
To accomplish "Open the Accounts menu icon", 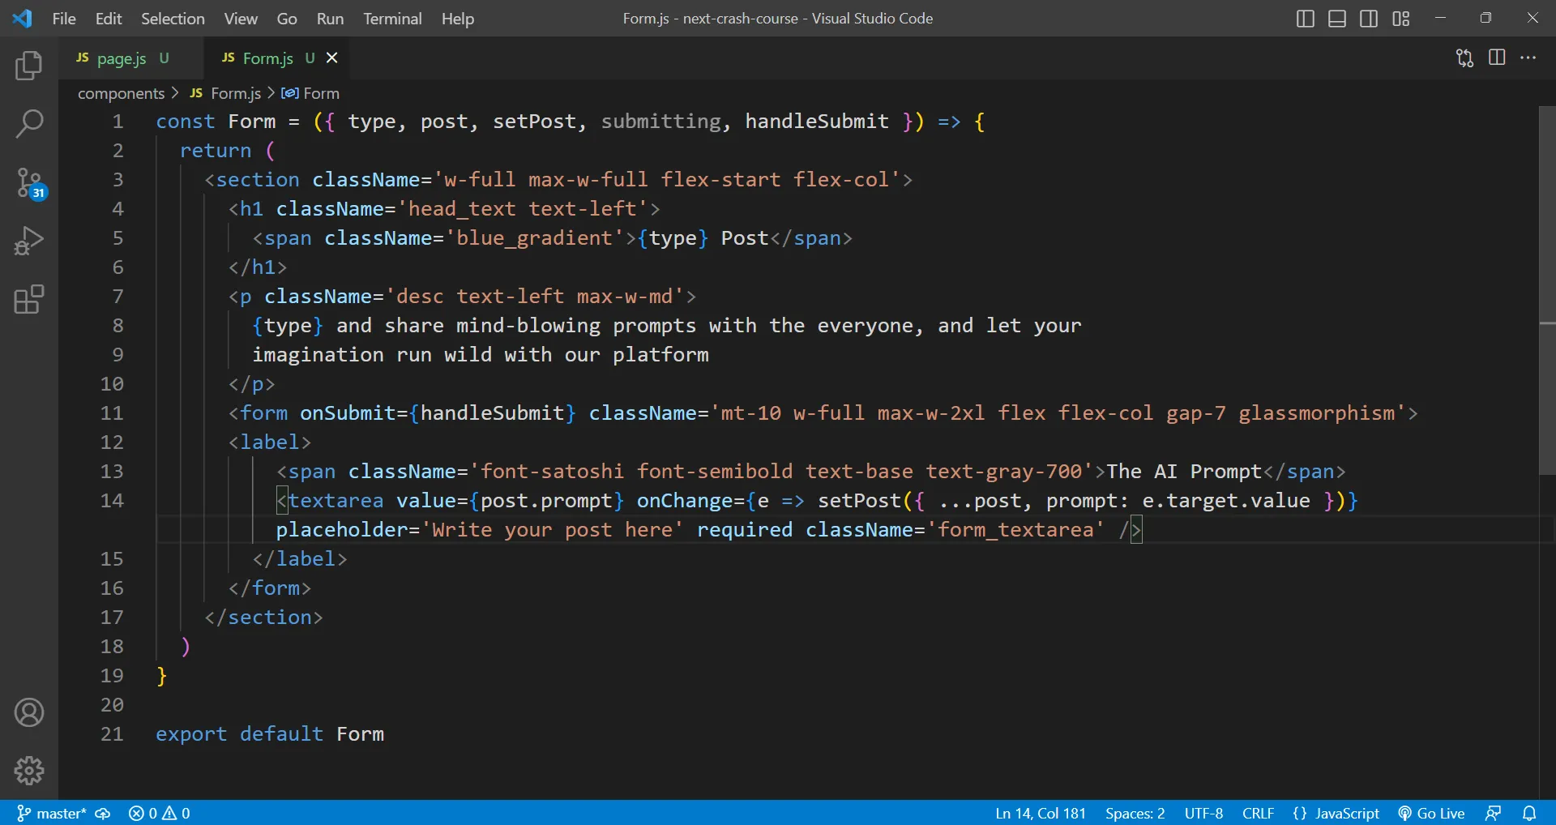I will (x=29, y=712).
